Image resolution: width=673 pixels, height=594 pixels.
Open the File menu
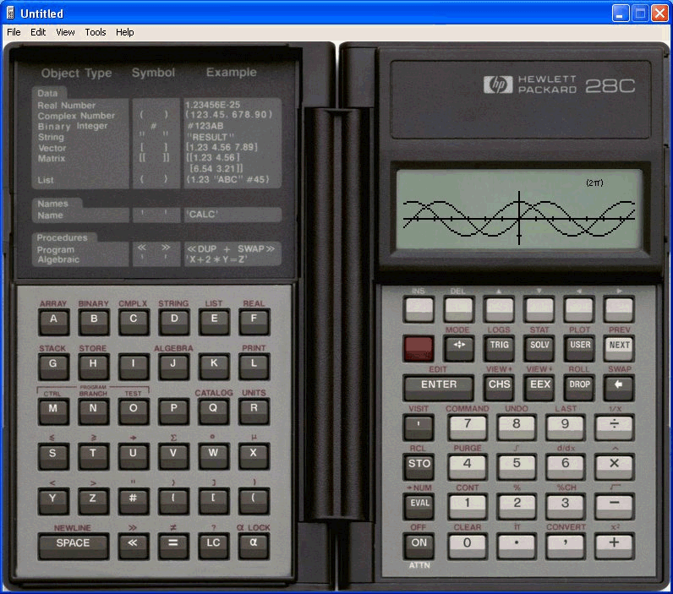pos(14,32)
